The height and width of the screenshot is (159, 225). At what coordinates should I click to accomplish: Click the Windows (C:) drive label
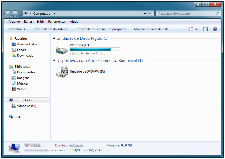79,45
